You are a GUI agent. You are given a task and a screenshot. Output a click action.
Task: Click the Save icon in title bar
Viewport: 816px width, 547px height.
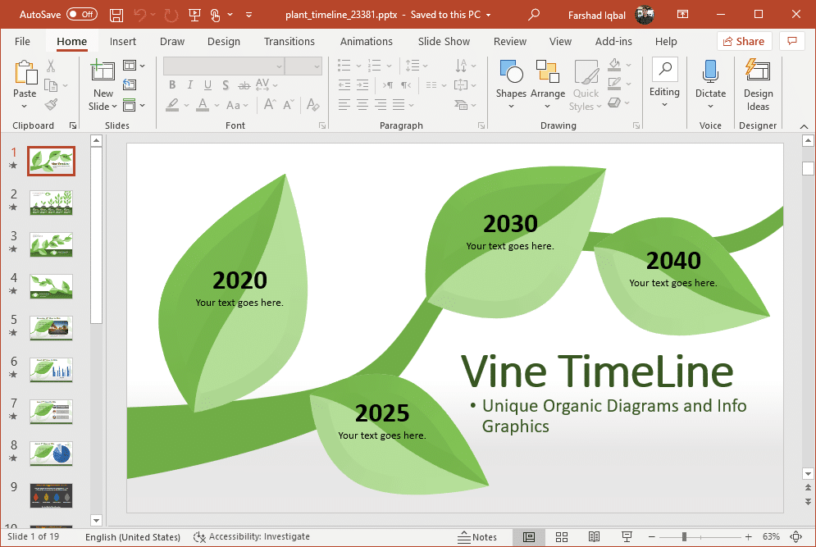pyautogui.click(x=116, y=15)
